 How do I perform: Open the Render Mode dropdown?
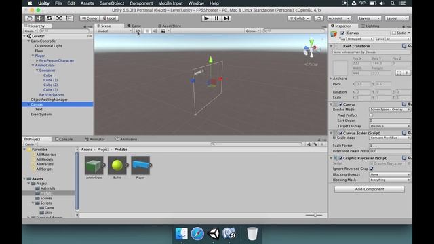[x=390, y=110]
